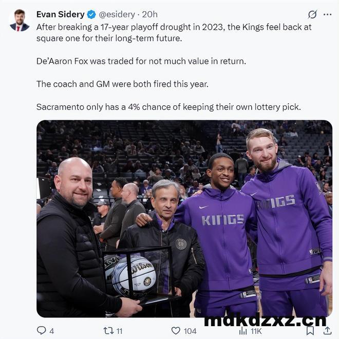Like the tweet with heart icon
339x339 pixels.
pyautogui.click(x=176, y=331)
